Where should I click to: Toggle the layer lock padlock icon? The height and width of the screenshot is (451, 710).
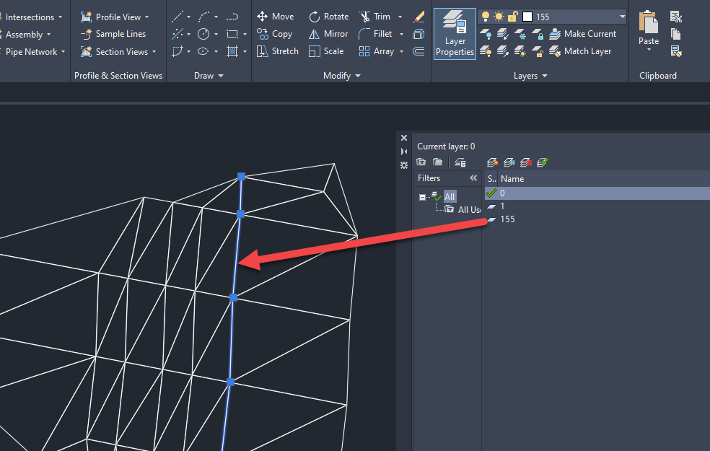click(512, 17)
